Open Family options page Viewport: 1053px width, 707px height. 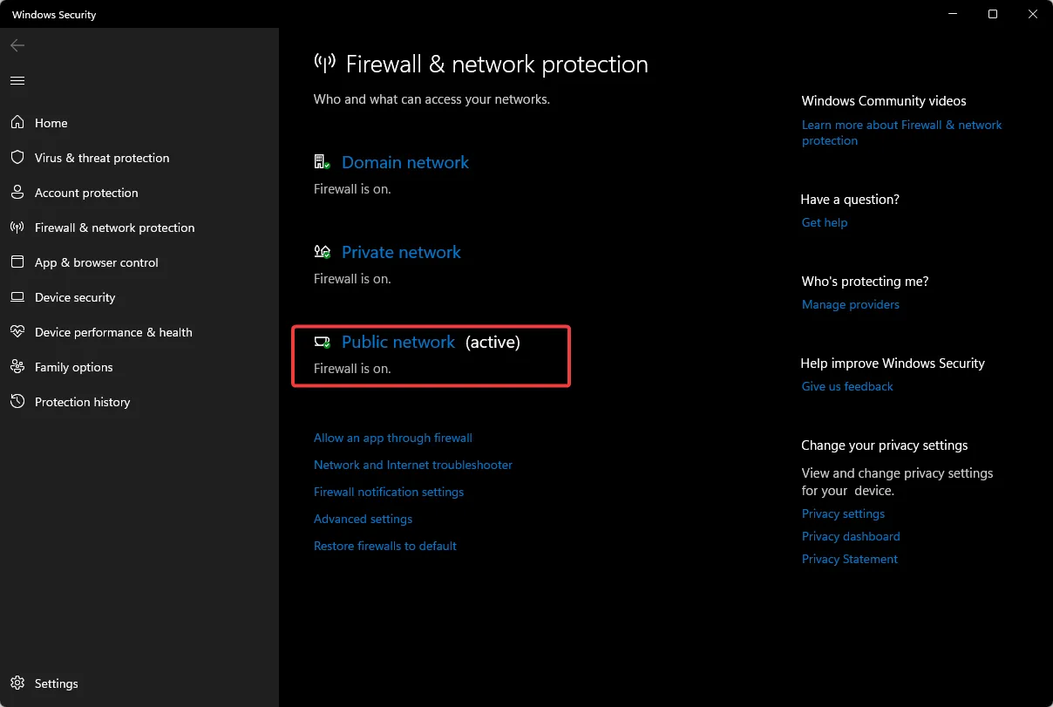point(74,367)
